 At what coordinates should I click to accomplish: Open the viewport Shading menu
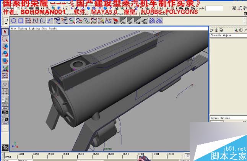23,29
